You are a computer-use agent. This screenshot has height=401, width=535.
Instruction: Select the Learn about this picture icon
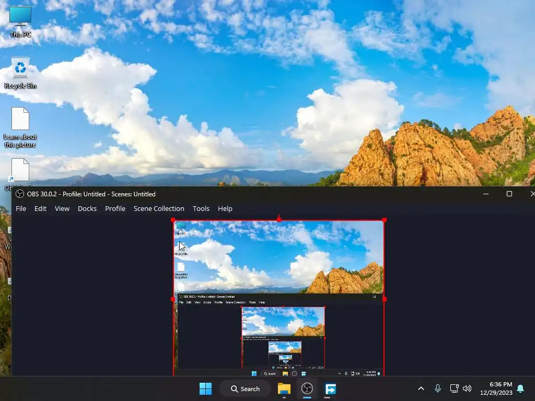pos(20,127)
